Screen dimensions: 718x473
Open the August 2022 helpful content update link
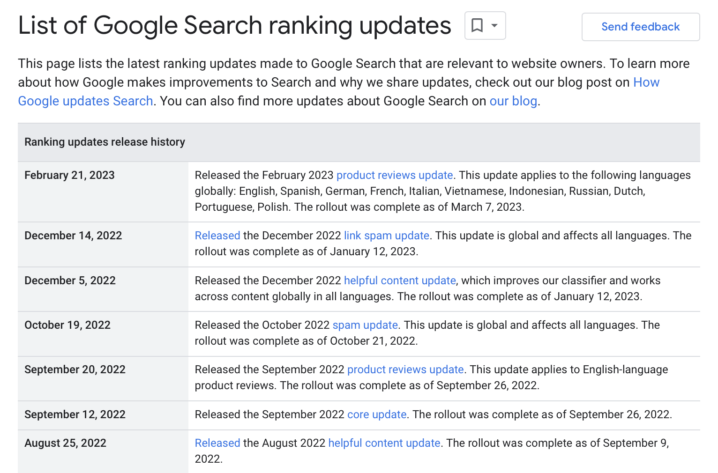pos(384,443)
